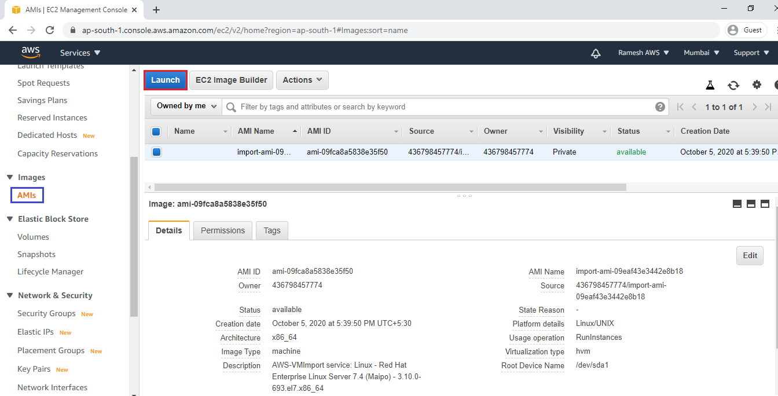Maximize the details pane layout icon
The width and height of the screenshot is (778, 396).
765,204
